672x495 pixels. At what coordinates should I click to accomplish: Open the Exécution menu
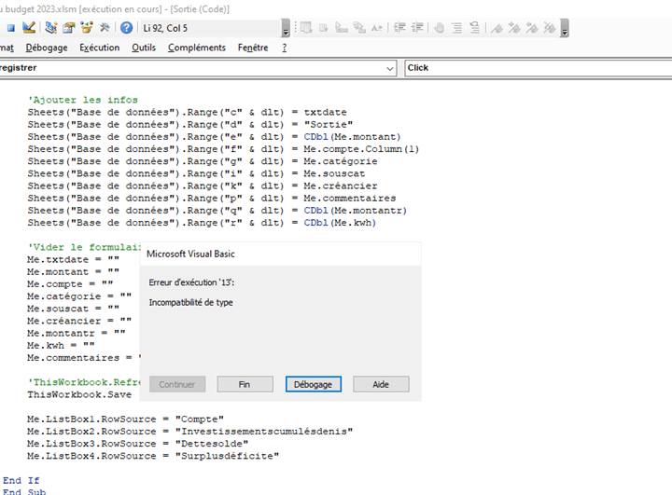click(x=100, y=48)
